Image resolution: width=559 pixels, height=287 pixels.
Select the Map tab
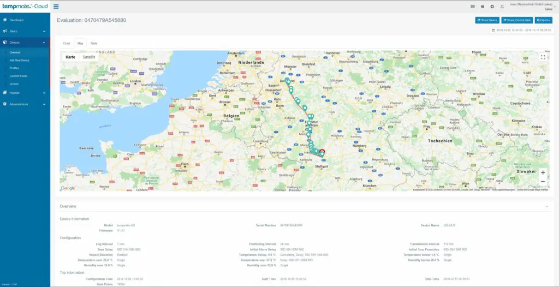pos(80,43)
